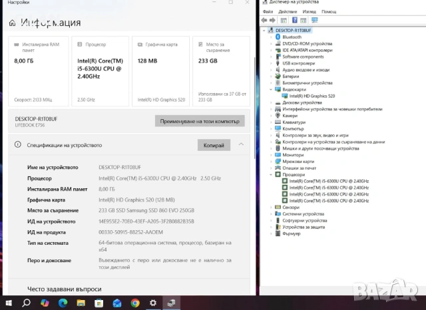Click product ID value 00330-50915-88252-AAOEM
Viewport: 426px width, 310px height.
click(x=130, y=232)
